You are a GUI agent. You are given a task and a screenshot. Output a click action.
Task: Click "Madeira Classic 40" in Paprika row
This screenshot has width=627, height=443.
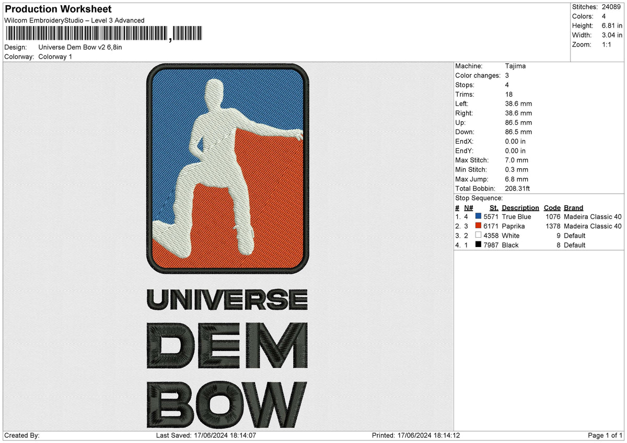(x=593, y=226)
